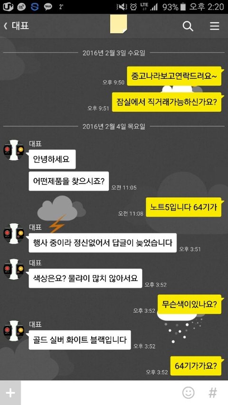Open the emoticon smiley picker

tap(188, 393)
